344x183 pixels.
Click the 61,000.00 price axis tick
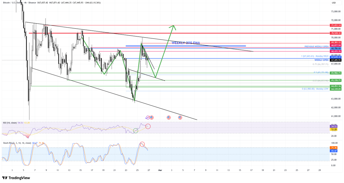pyautogui.click(x=336, y=116)
